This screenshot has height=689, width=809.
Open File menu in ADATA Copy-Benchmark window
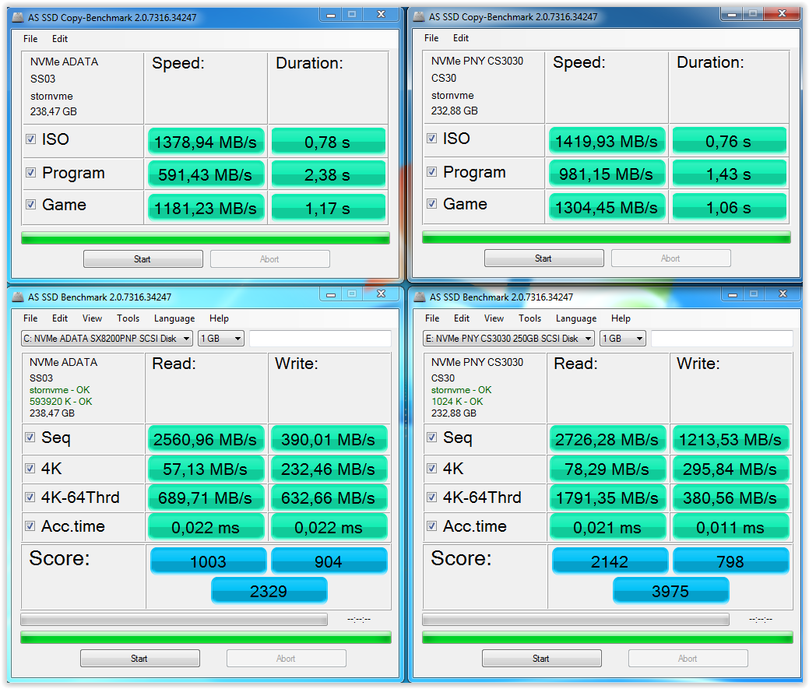point(30,39)
